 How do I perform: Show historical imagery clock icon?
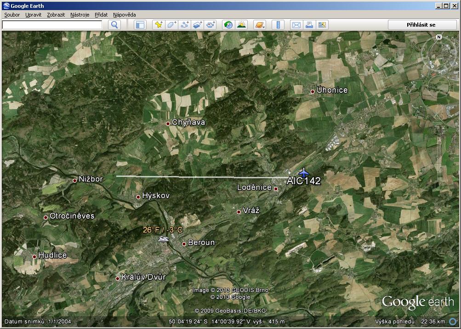pyautogui.click(x=228, y=25)
